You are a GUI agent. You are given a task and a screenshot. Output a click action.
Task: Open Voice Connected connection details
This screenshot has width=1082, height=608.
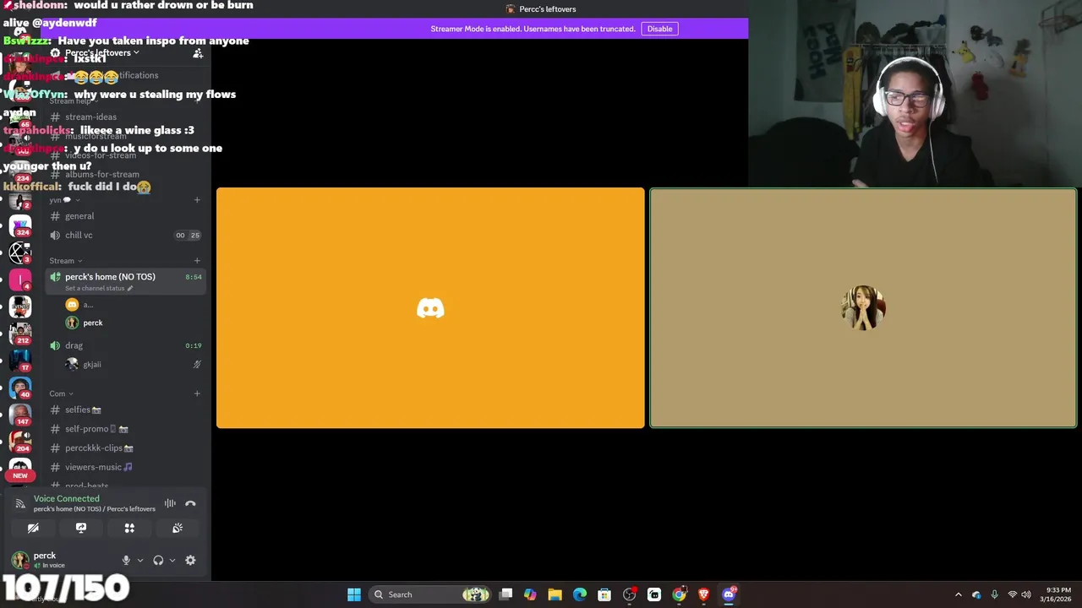pos(67,499)
